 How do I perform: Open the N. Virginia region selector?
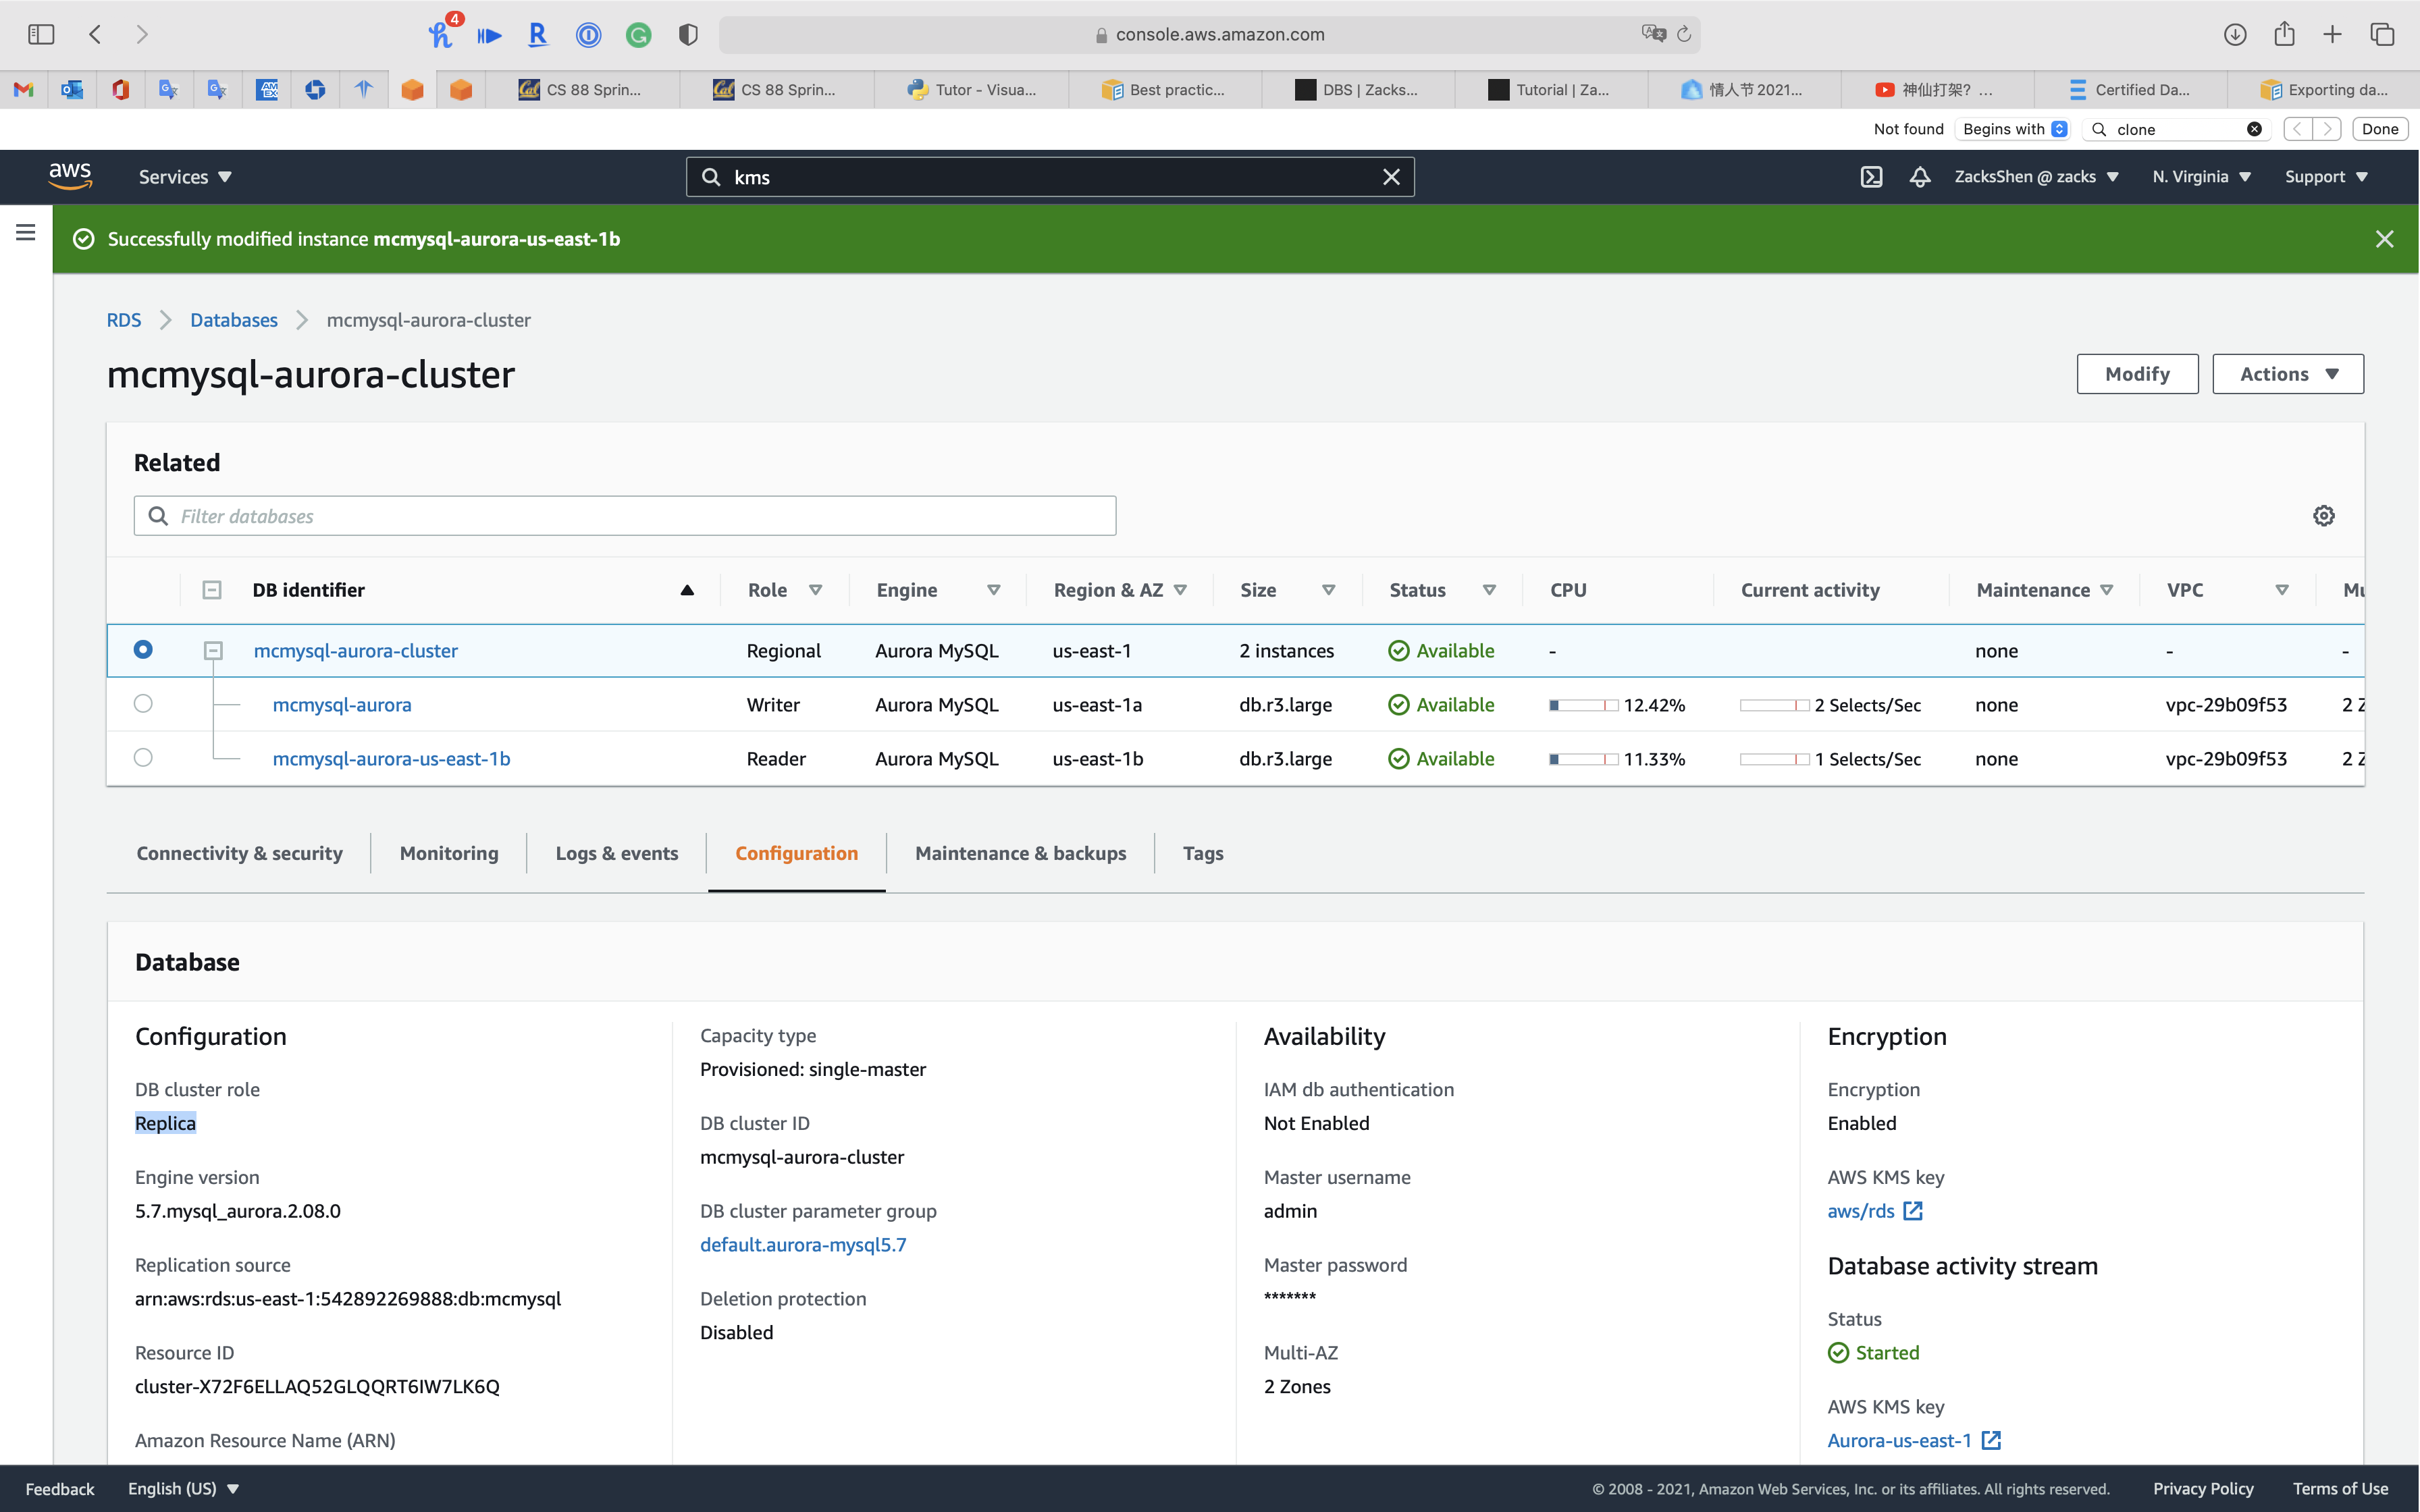point(2201,177)
